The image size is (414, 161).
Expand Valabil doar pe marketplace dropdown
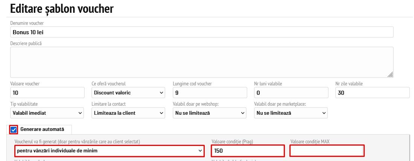[x=291, y=113]
